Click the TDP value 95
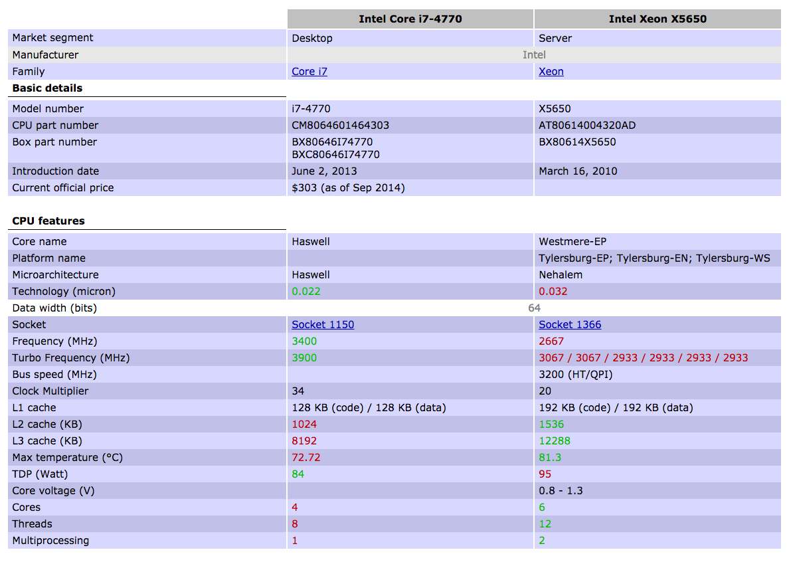Screen dimensions: 789x568 pyautogui.click(x=545, y=474)
